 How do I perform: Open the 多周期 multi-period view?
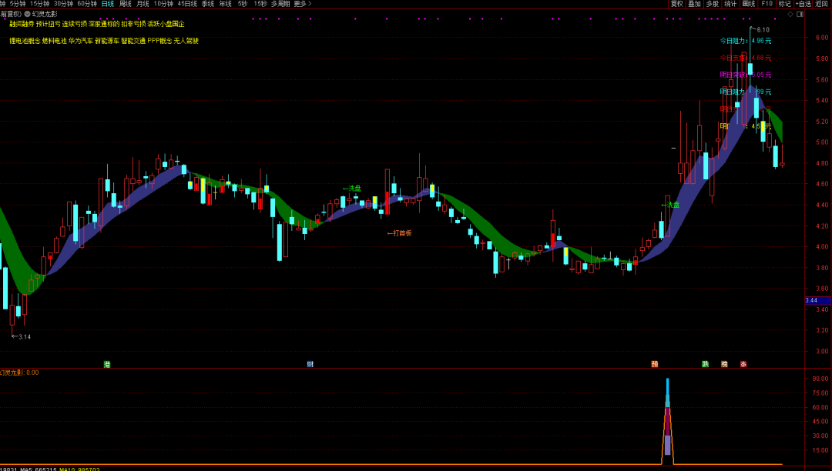[280, 4]
